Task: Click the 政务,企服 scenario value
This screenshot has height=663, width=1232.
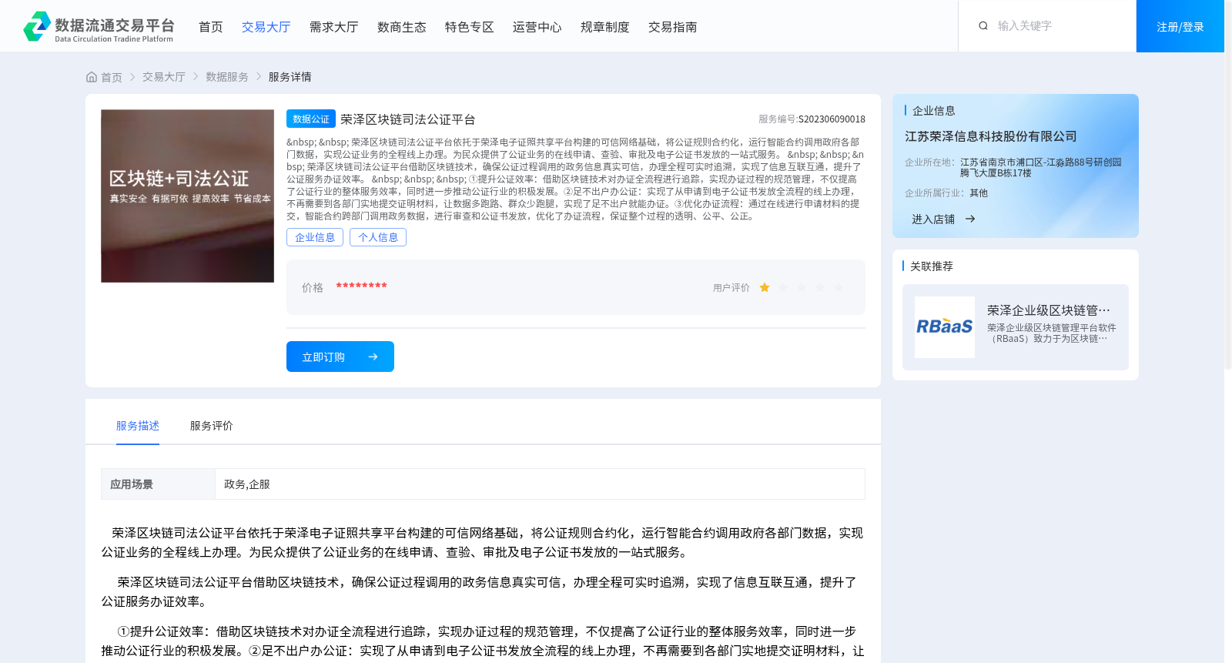Action: [x=247, y=484]
